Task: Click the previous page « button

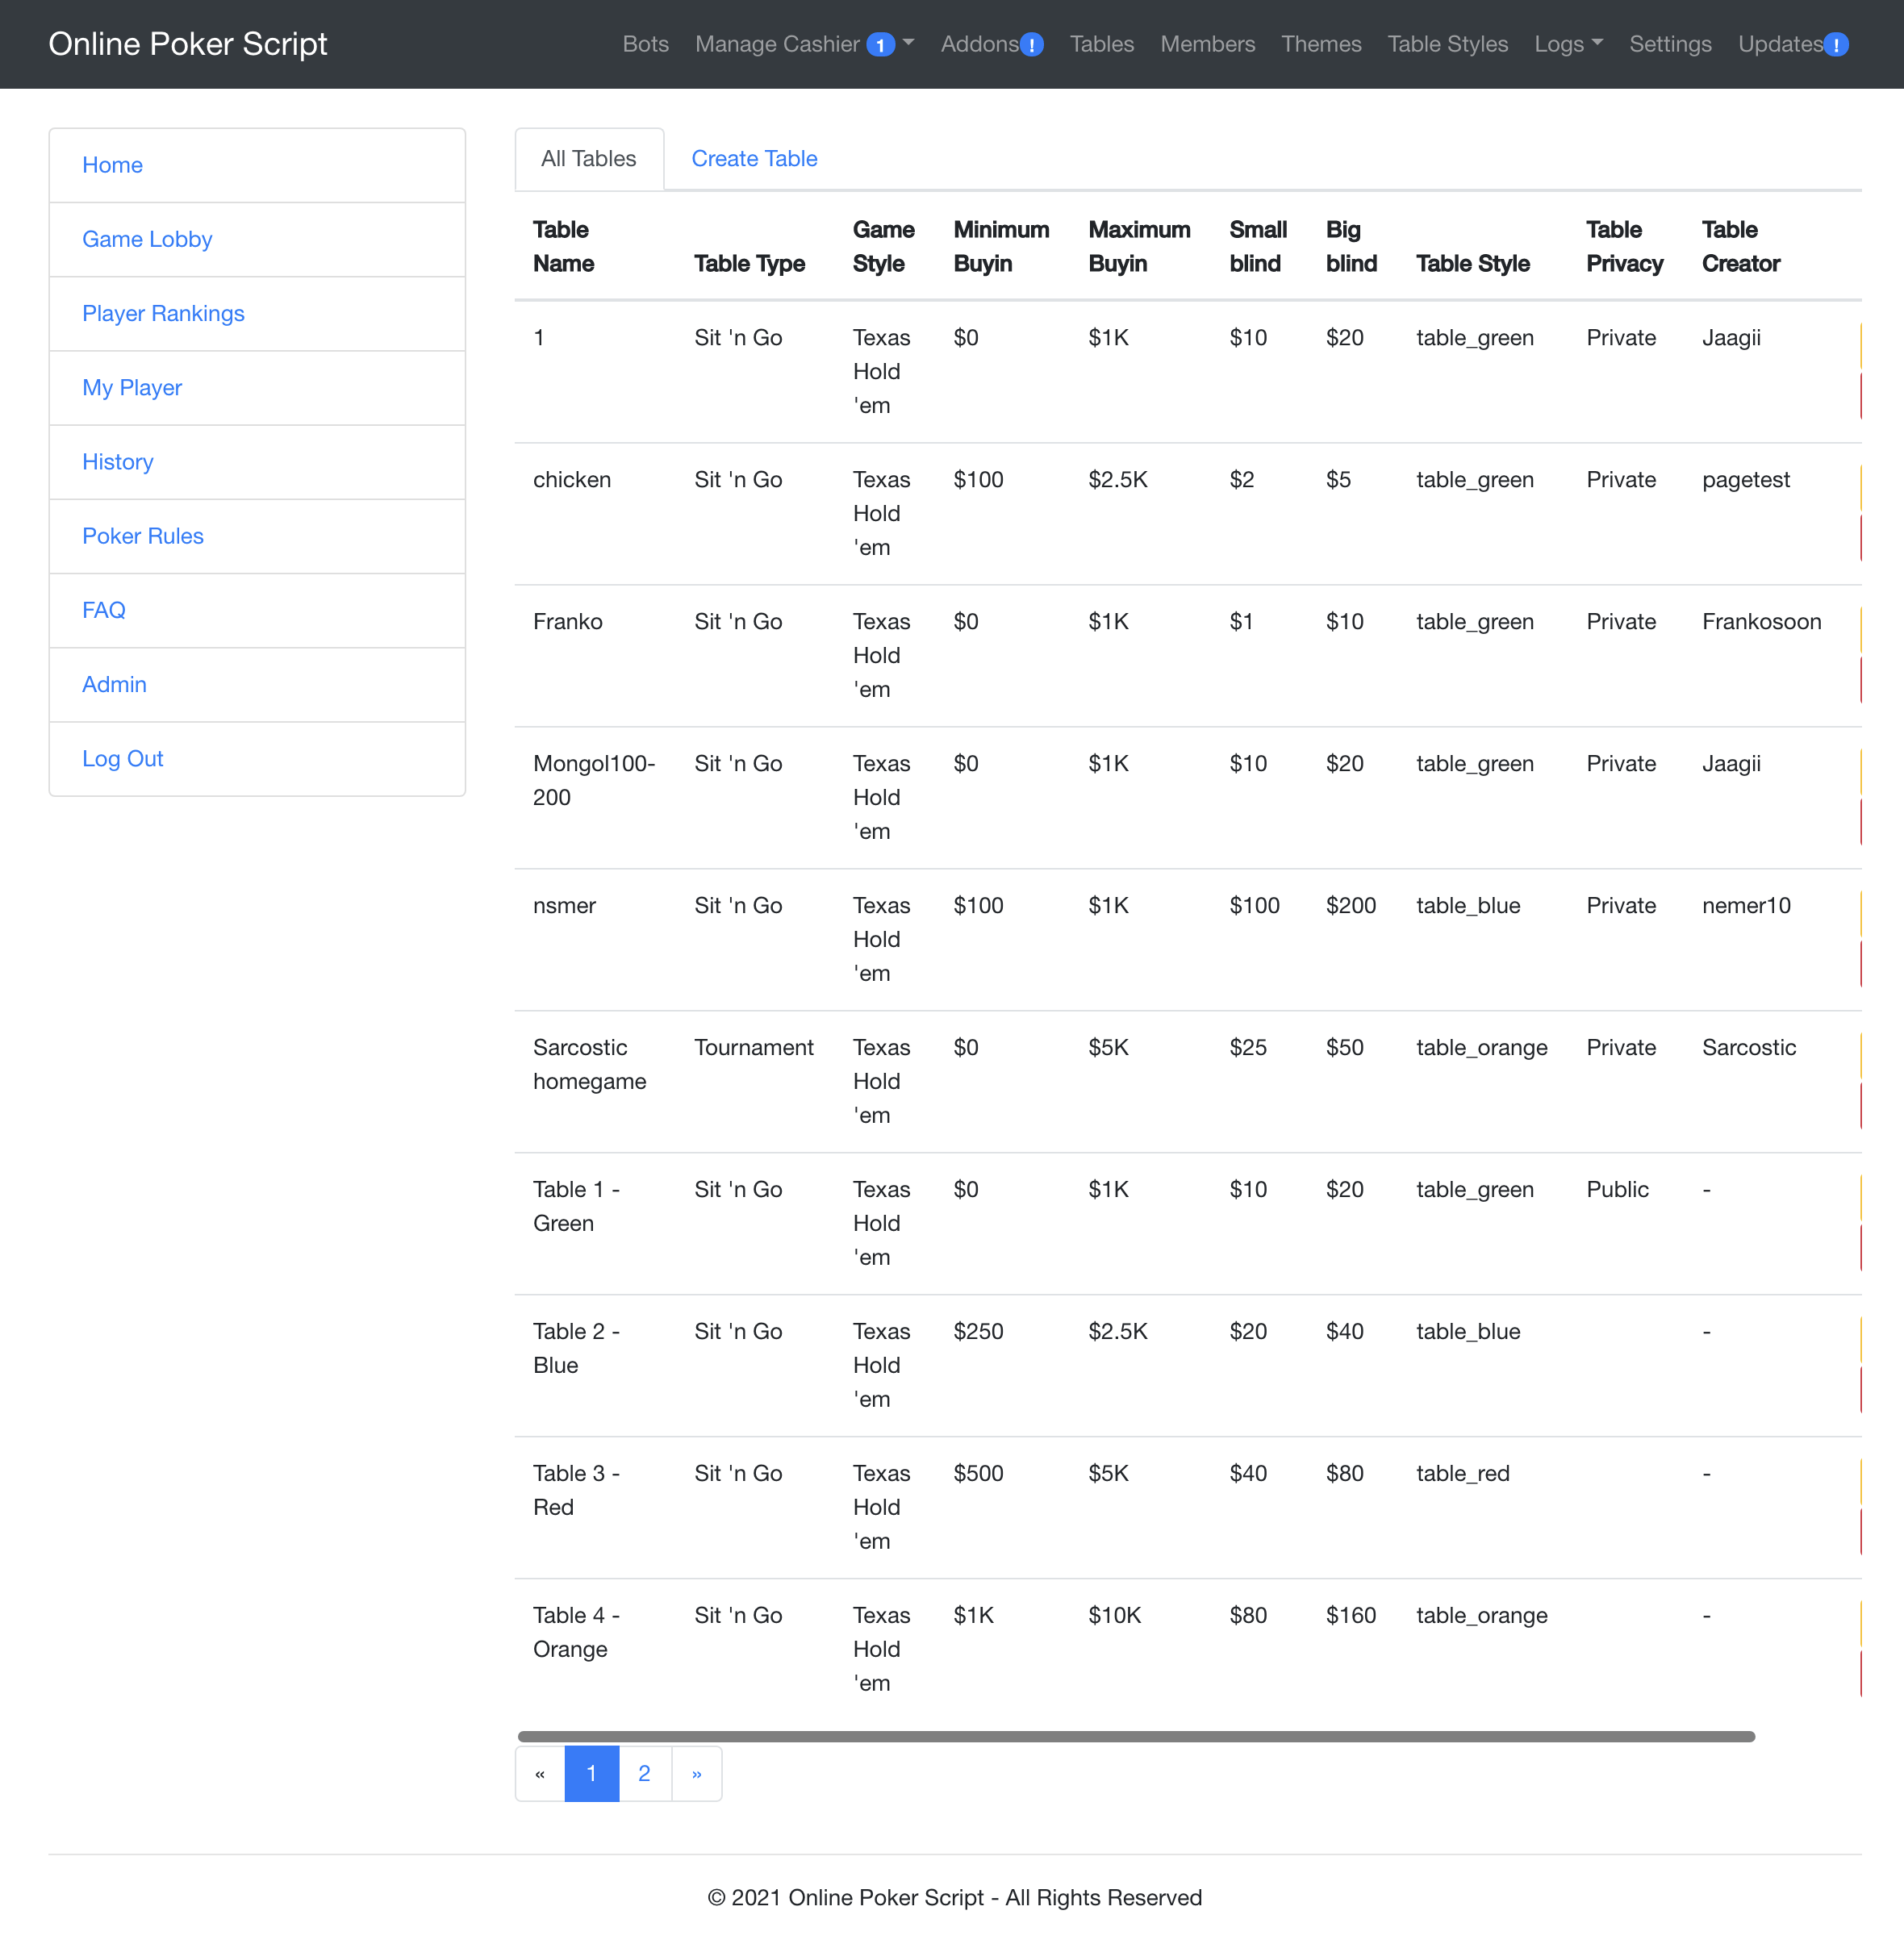Action: click(540, 1773)
